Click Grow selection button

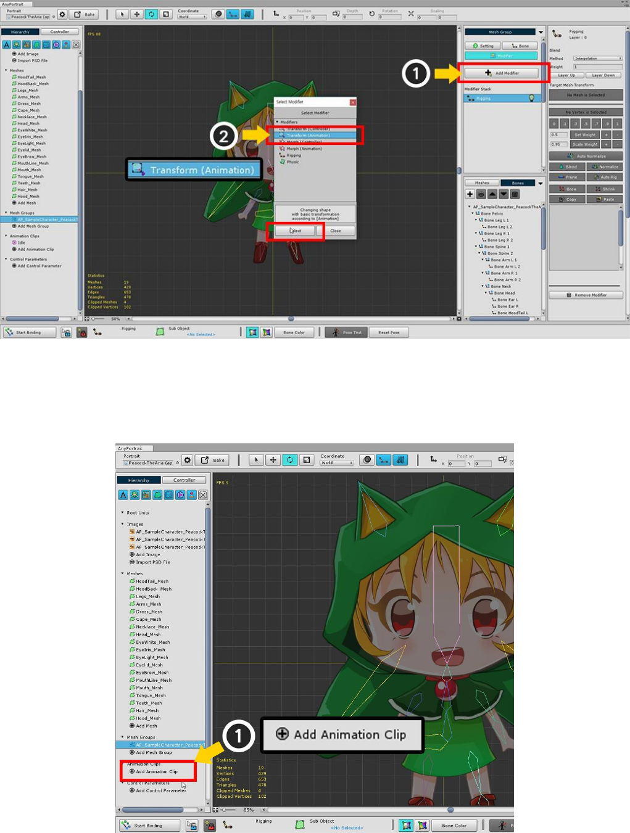click(x=567, y=189)
